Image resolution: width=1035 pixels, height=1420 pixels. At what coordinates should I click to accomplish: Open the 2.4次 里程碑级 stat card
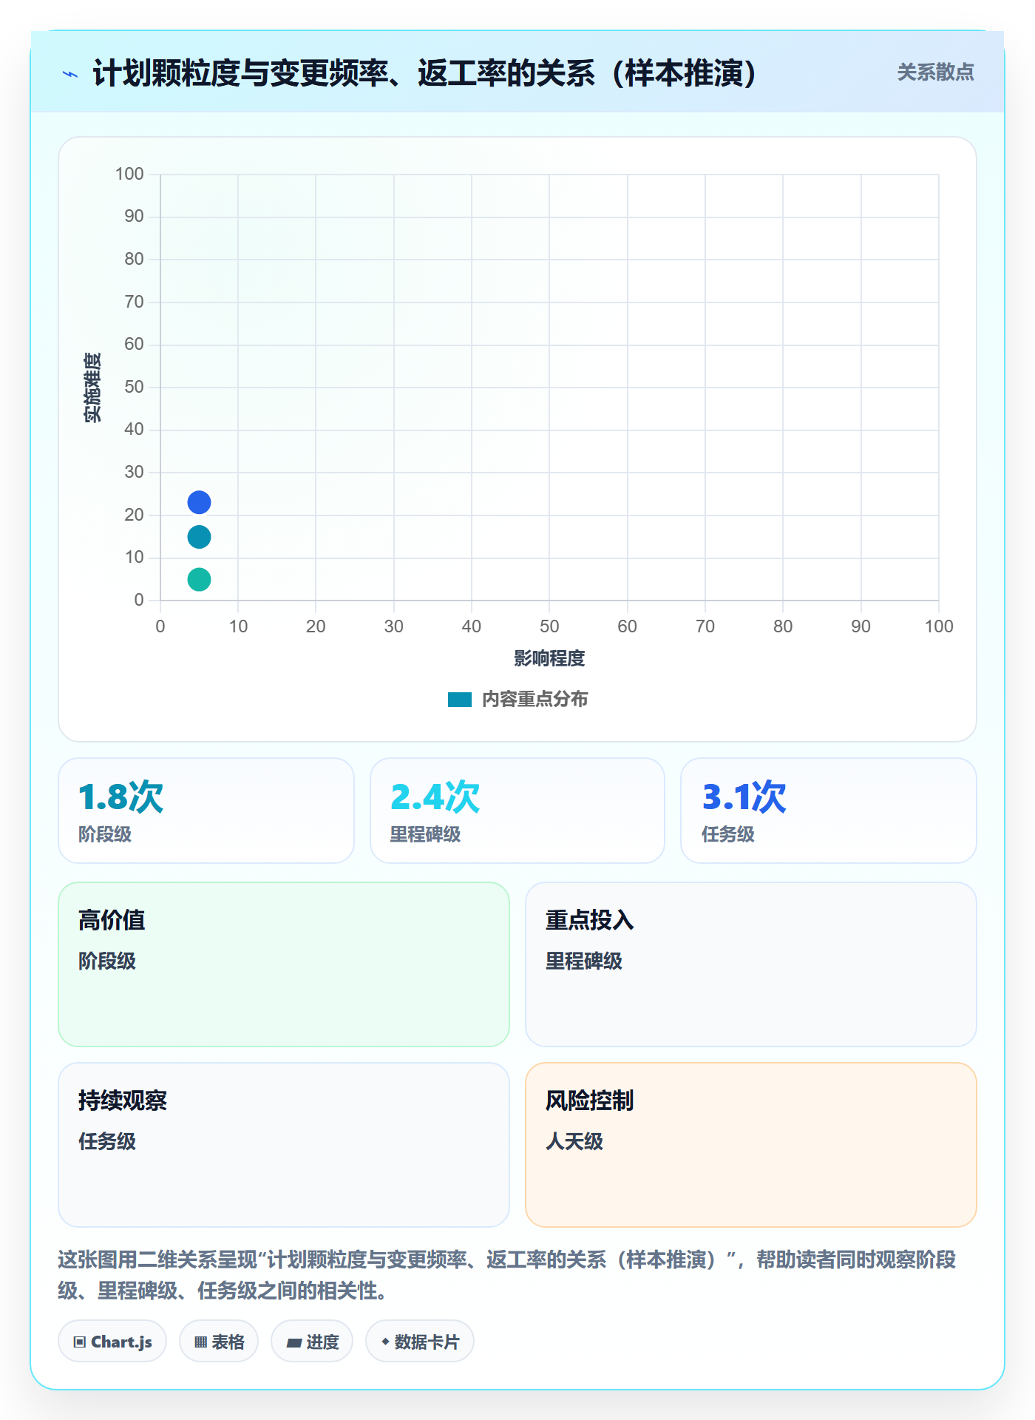pos(517,811)
